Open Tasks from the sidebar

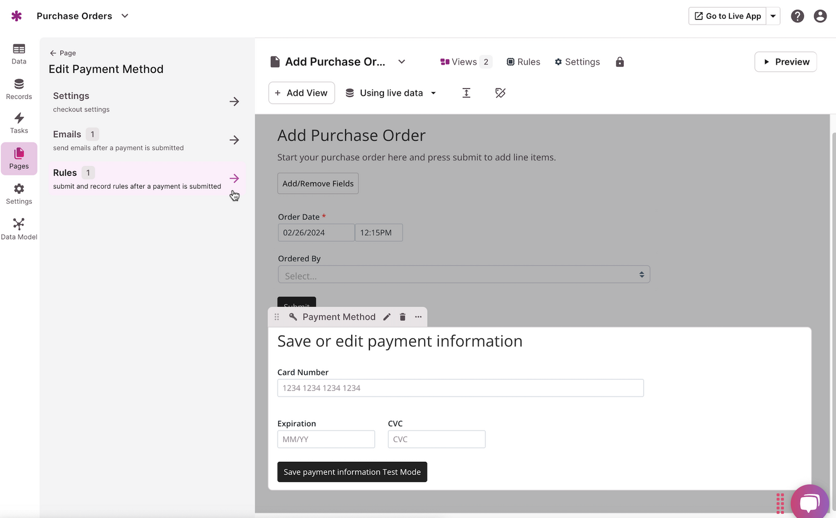18,124
